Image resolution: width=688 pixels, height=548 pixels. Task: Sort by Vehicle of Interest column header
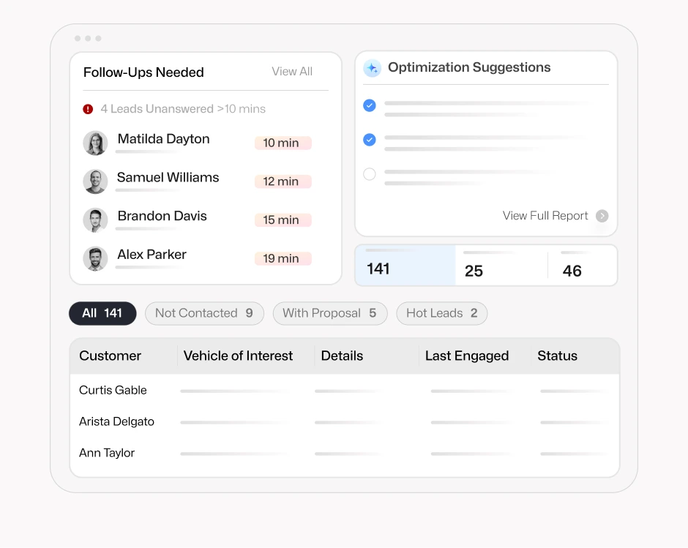[238, 356]
